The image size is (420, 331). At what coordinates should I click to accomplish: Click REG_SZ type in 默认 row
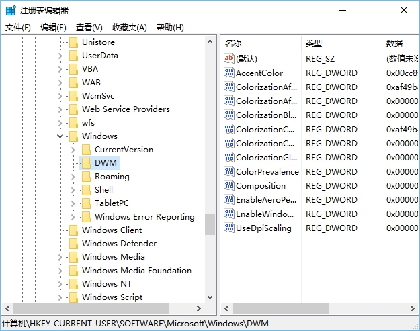[320, 58]
